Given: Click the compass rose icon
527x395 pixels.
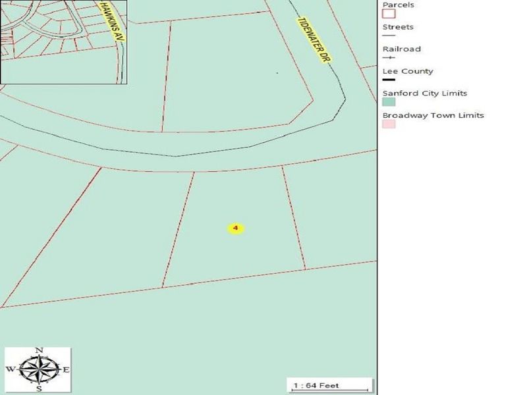Looking at the screenshot, I should (38, 369).
